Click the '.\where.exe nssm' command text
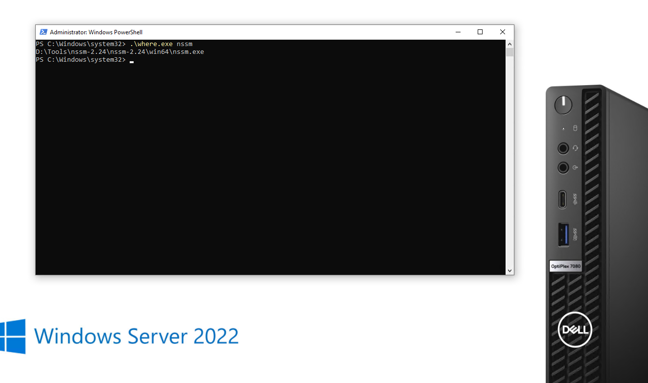The height and width of the screenshot is (383, 648). click(161, 44)
